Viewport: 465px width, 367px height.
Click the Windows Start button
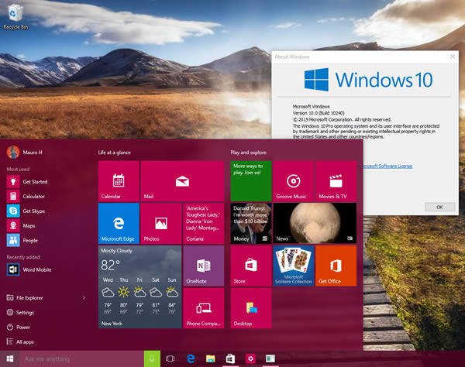click(x=10, y=359)
